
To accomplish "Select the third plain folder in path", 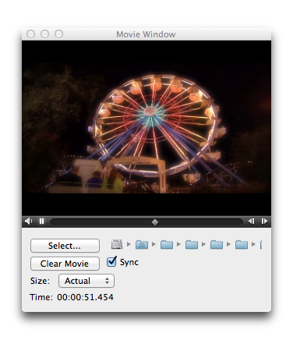I will pos(217,244).
